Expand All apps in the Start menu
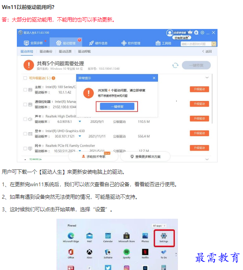The width and height of the screenshot is (243, 270). coord(159,225)
